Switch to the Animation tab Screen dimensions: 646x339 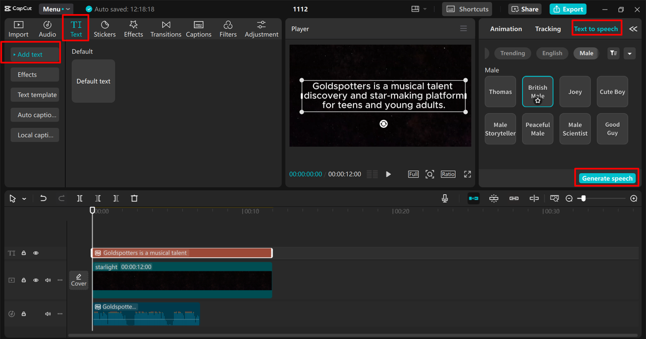tap(506, 29)
